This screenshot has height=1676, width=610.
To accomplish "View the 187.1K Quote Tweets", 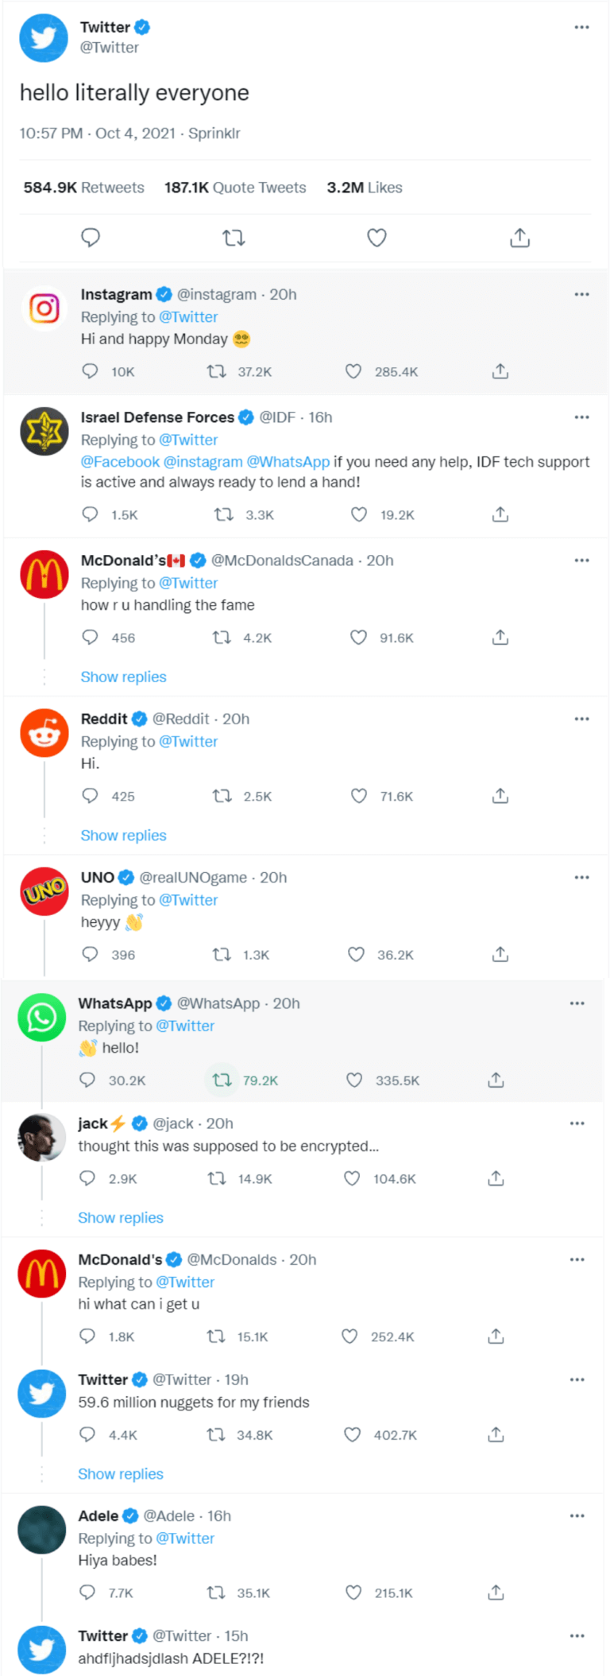I will [235, 188].
